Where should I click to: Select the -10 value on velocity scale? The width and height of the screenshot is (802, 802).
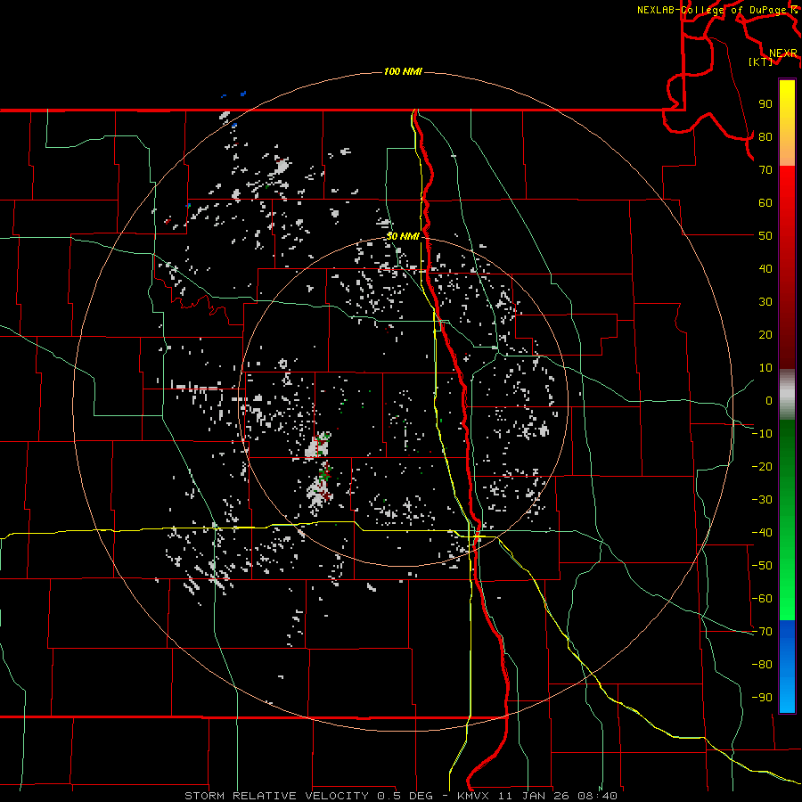(762, 434)
